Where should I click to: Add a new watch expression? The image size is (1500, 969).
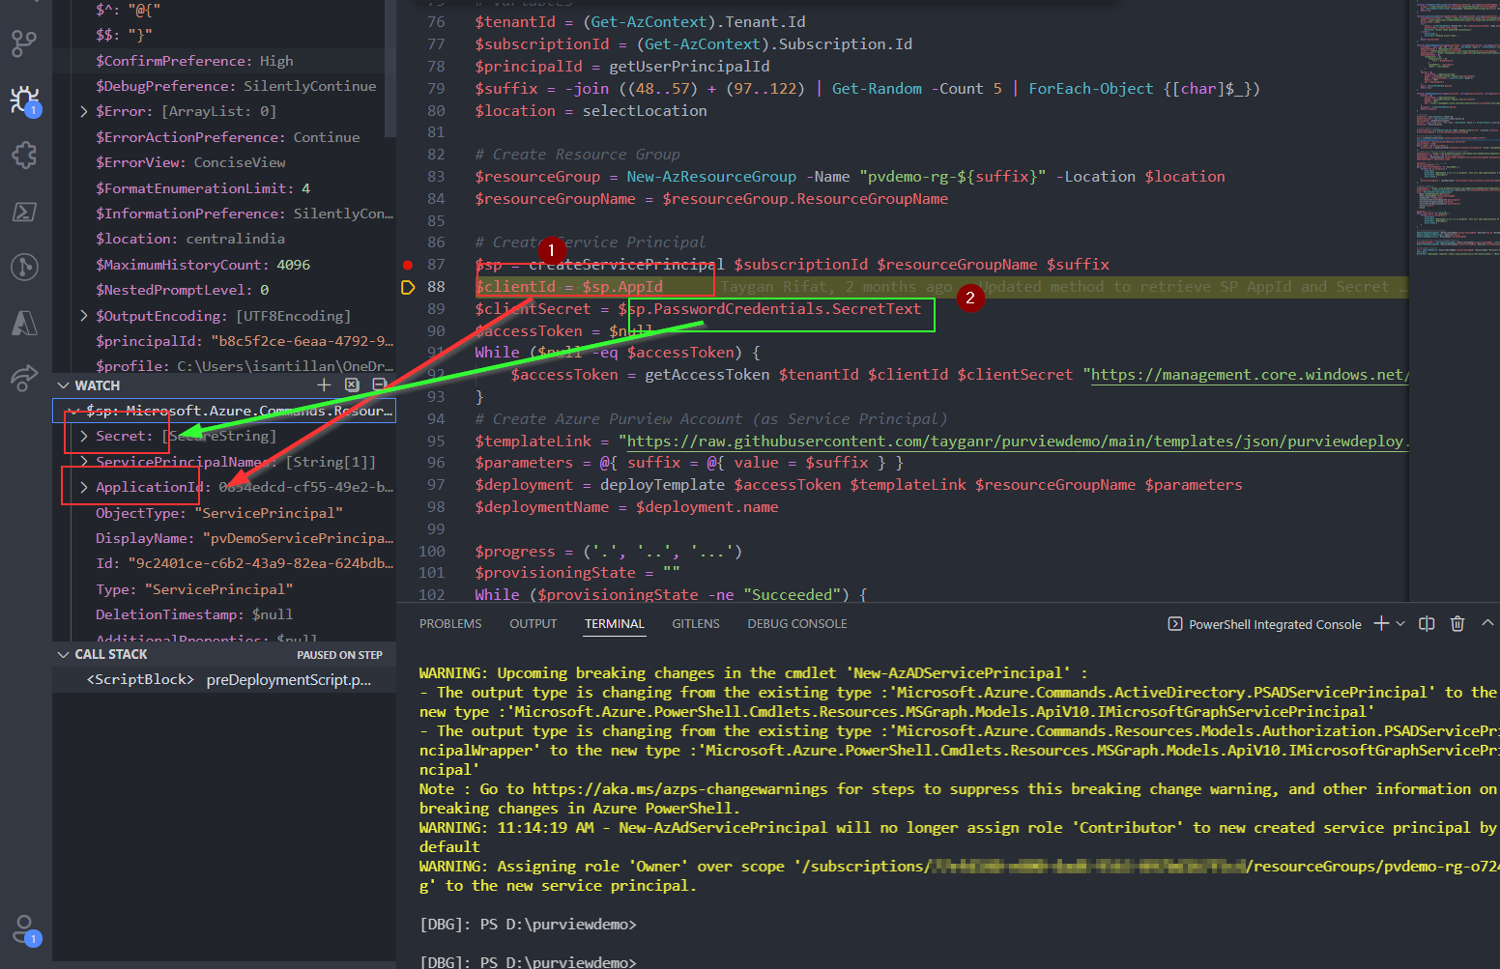[x=324, y=385]
